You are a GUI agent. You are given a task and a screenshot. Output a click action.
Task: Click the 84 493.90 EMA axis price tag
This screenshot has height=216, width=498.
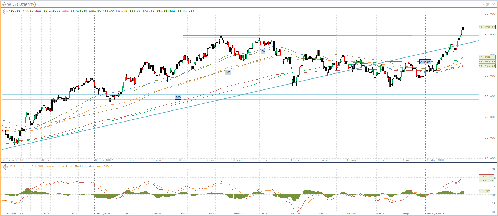[487, 57]
